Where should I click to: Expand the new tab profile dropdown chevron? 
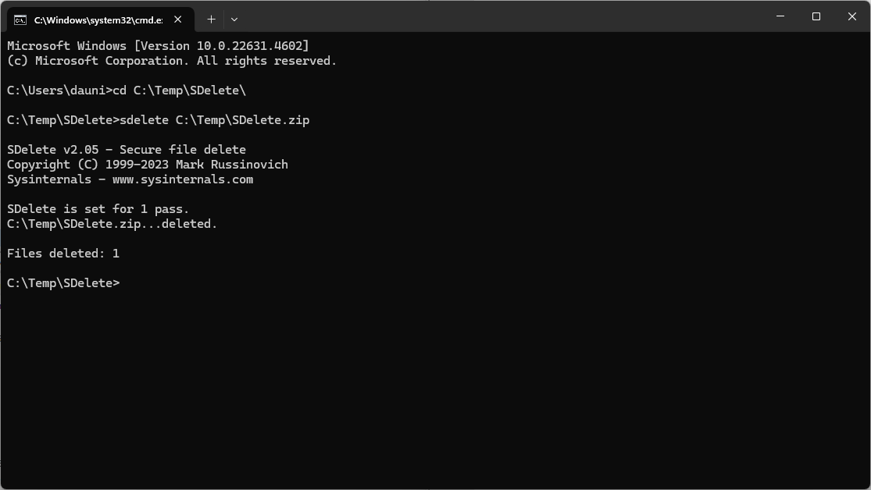click(234, 20)
